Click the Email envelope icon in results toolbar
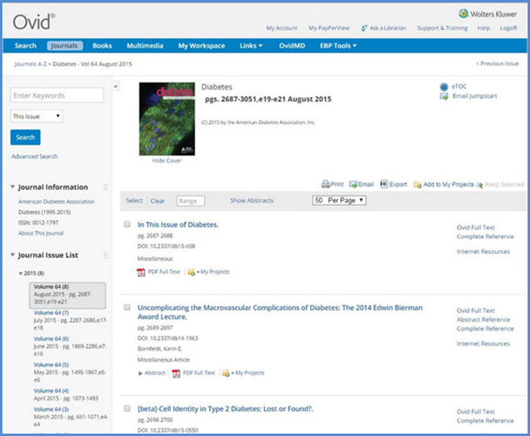The width and height of the screenshot is (530, 436). (x=353, y=184)
